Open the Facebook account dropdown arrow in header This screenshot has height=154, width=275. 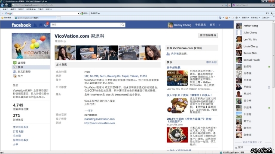(220, 25)
